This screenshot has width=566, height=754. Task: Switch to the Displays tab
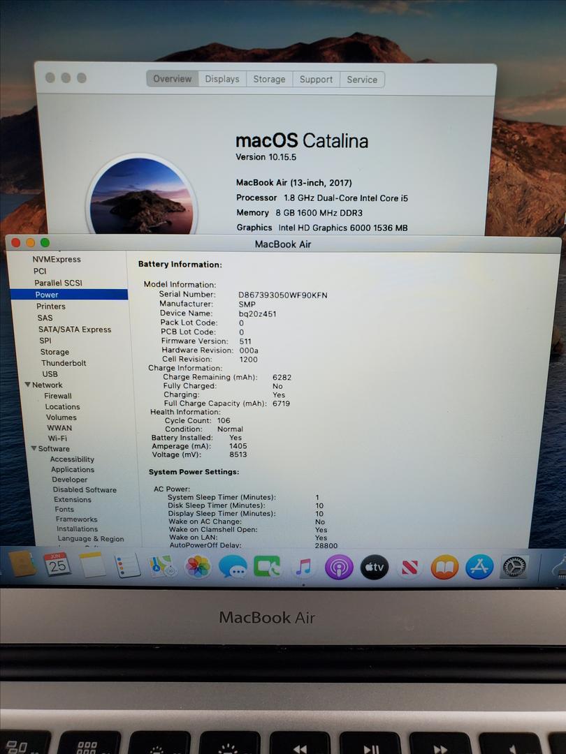pos(222,79)
